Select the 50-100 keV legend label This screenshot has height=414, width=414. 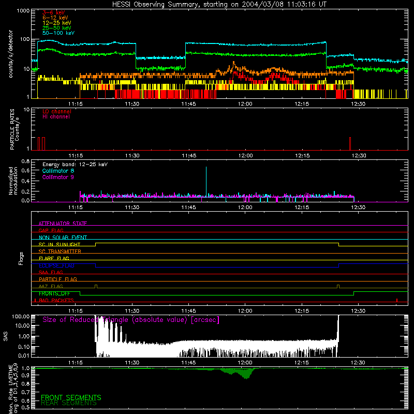[x=58, y=33]
